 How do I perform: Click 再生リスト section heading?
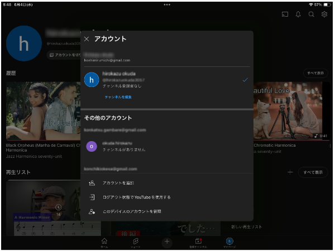click(18, 172)
